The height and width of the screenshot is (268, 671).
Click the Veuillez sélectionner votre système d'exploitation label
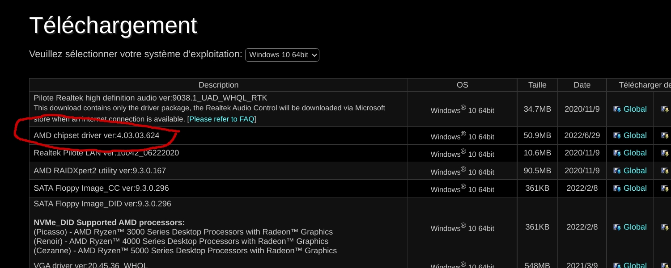click(x=136, y=54)
